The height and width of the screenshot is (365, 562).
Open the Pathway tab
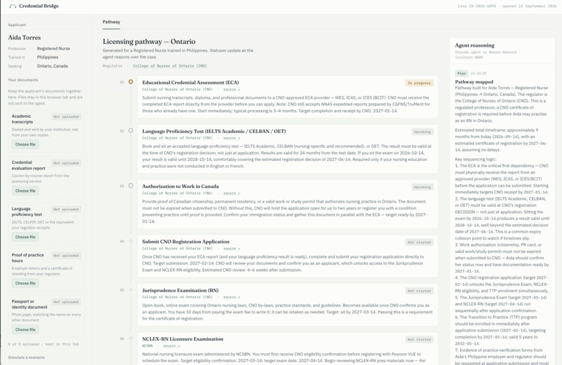[111, 22]
